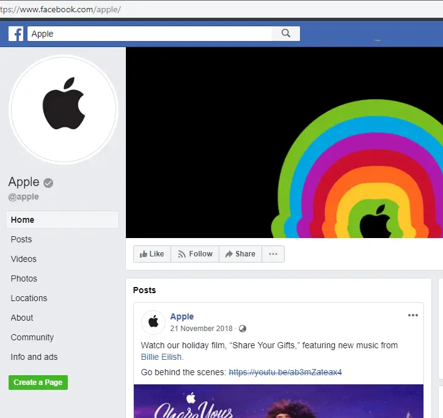The width and height of the screenshot is (443, 418).
Task: Click the browser address bar URL
Action: pos(60,9)
